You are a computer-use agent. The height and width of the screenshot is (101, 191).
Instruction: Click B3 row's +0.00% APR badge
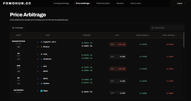click(118, 57)
